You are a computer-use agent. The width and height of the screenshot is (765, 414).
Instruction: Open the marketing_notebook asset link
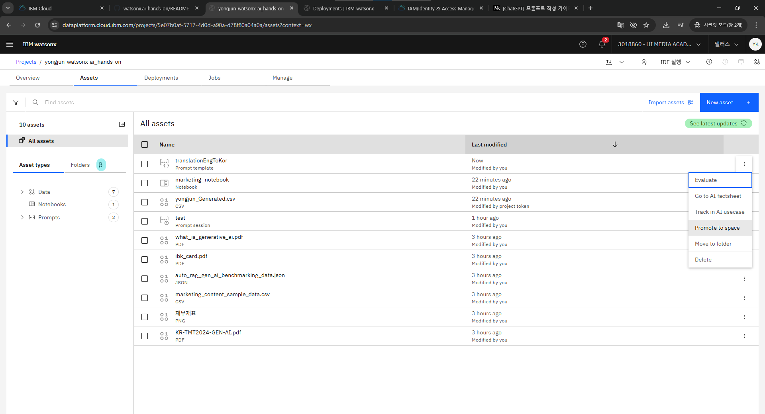(202, 180)
